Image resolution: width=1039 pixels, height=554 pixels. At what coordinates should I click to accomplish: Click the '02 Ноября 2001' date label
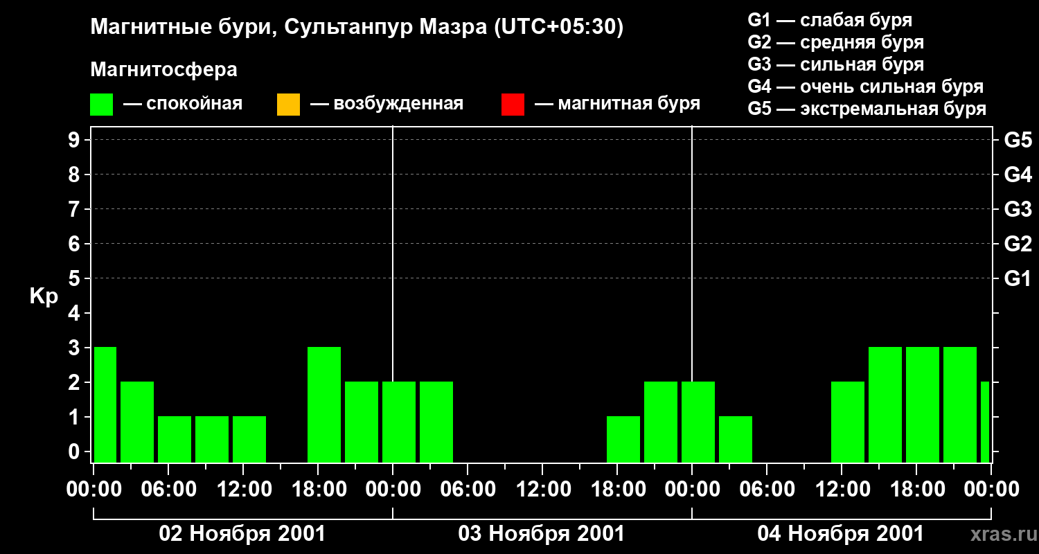tap(242, 533)
